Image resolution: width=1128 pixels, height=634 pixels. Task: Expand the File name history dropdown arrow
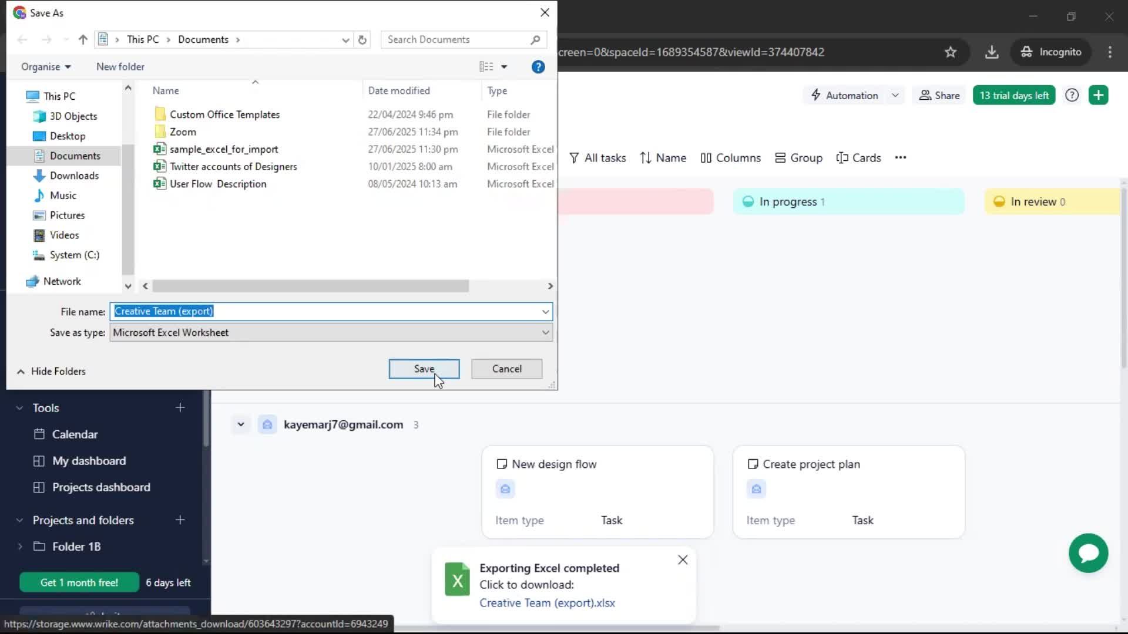[x=545, y=311]
